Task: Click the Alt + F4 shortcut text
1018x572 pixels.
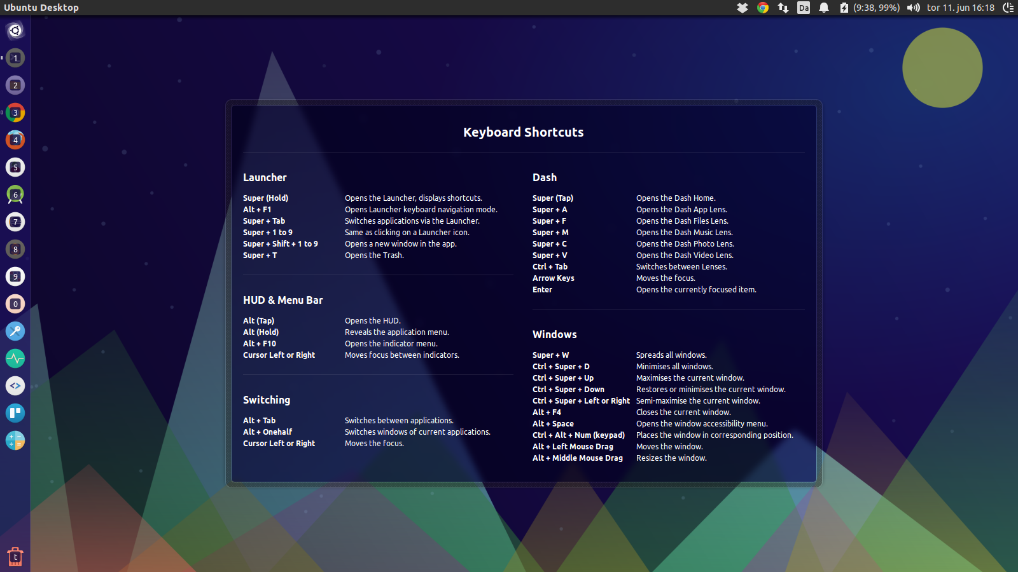Action: click(x=547, y=412)
